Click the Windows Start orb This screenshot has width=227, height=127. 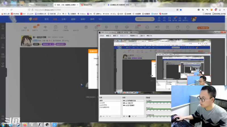click(3, 124)
